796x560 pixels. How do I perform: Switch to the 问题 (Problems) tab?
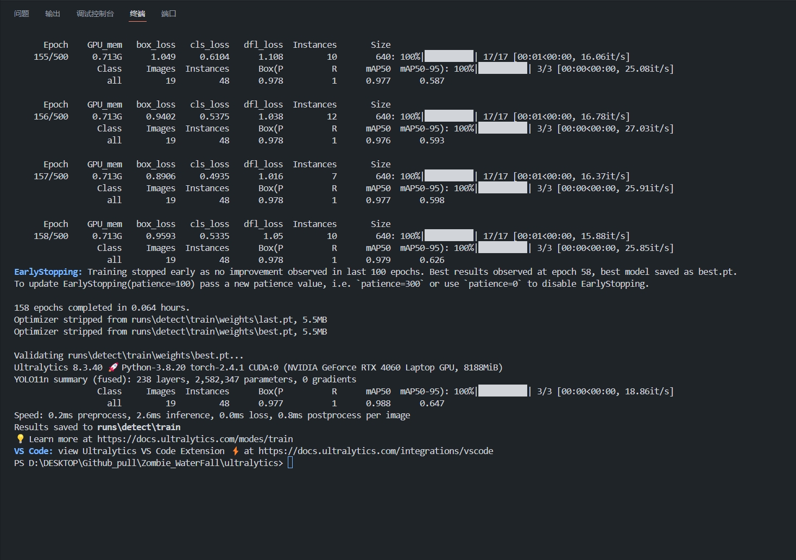point(22,14)
